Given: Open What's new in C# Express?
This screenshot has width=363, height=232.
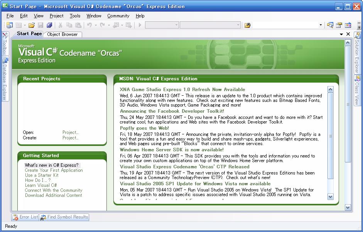Looking at the screenshot, I should pyautogui.click(x=52, y=165).
